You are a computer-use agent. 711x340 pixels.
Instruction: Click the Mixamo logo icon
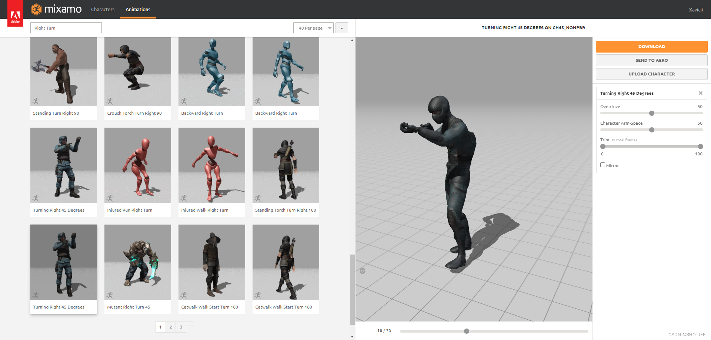coord(36,9)
